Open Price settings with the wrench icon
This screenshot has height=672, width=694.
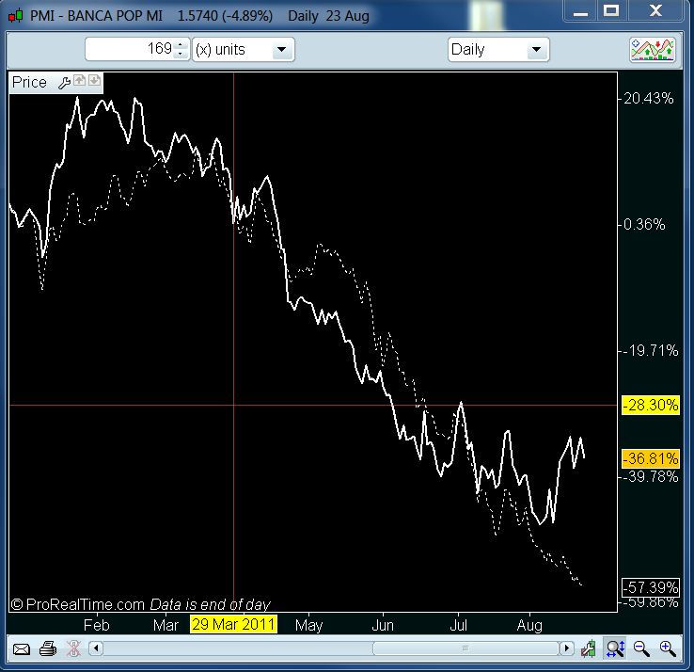[x=64, y=83]
